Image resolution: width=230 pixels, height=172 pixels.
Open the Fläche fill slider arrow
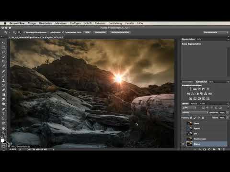228,118
